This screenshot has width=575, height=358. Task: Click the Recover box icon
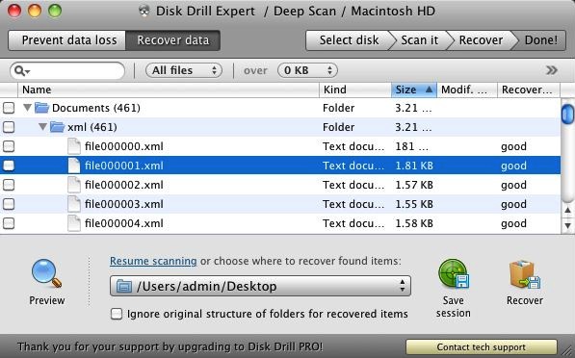coord(524,274)
